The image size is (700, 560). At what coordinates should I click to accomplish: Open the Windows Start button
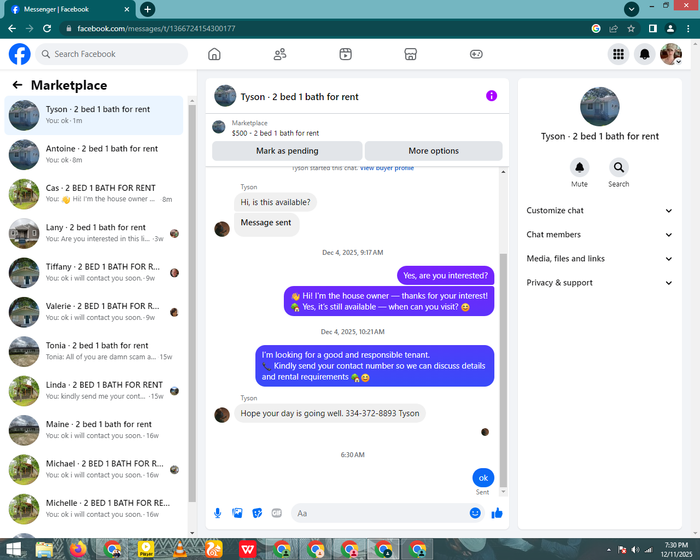pos(13,549)
